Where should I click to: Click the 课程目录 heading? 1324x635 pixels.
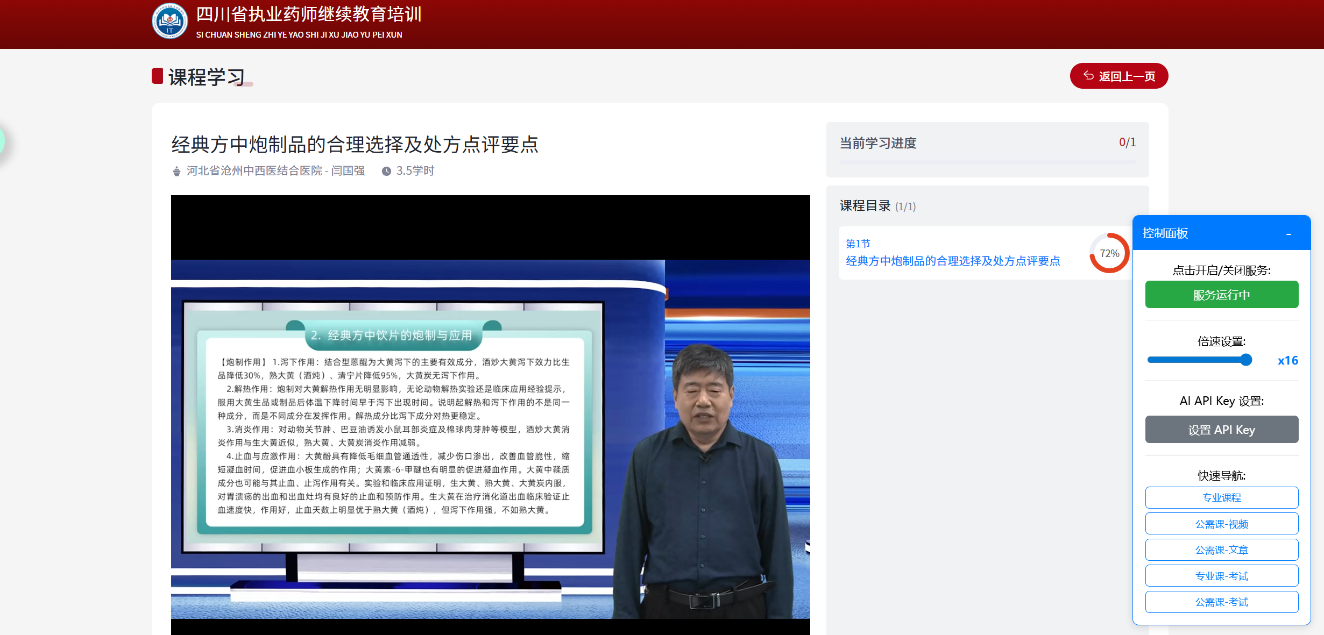click(865, 206)
